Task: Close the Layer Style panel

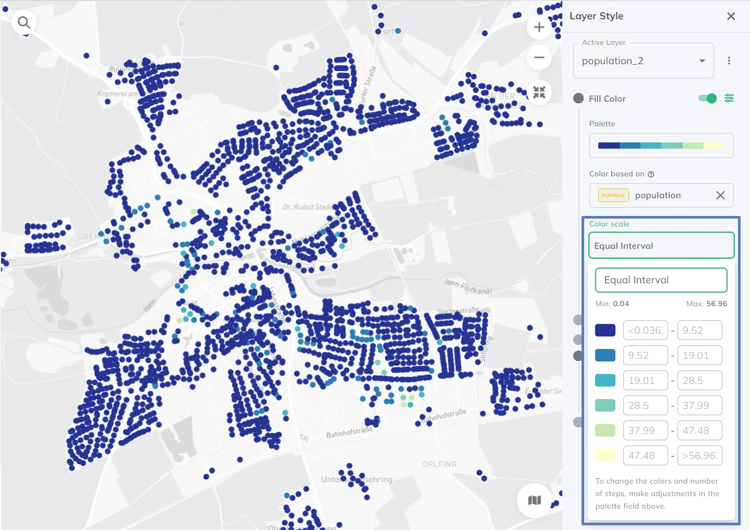Action: [x=731, y=16]
